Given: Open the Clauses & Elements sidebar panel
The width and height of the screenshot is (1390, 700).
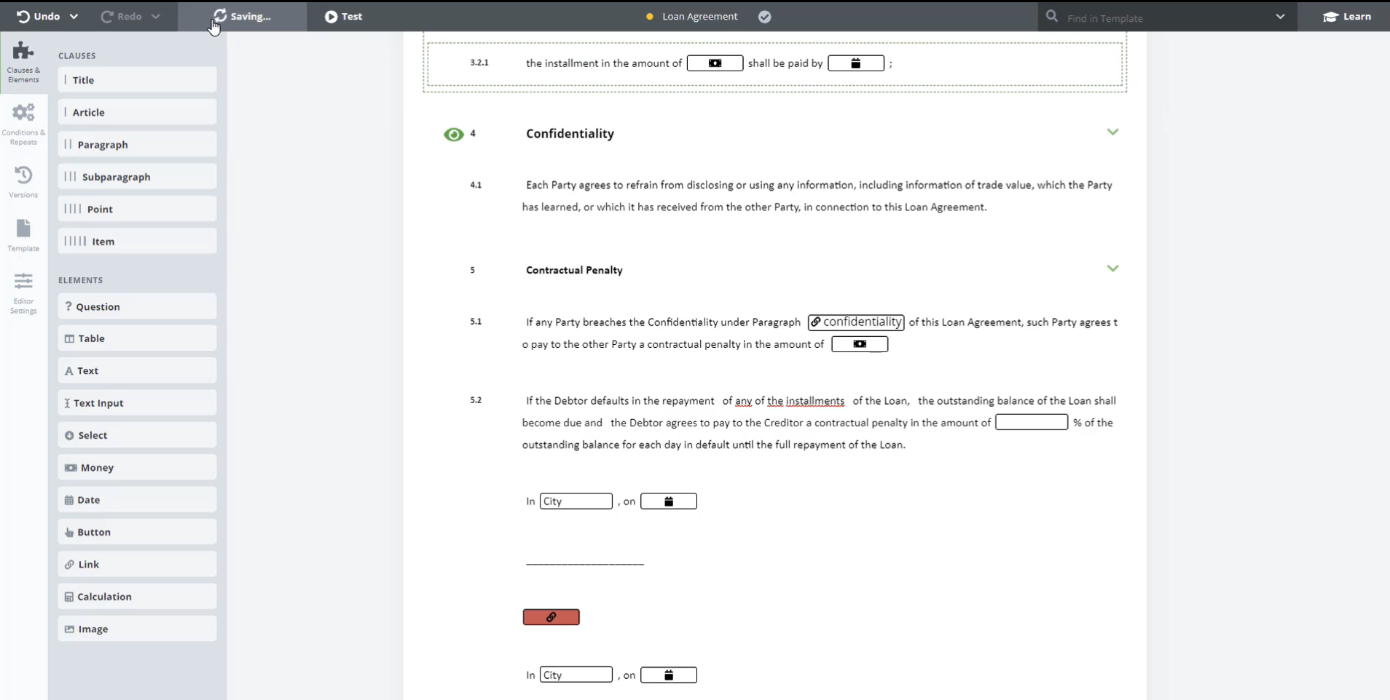Looking at the screenshot, I should pos(23,62).
